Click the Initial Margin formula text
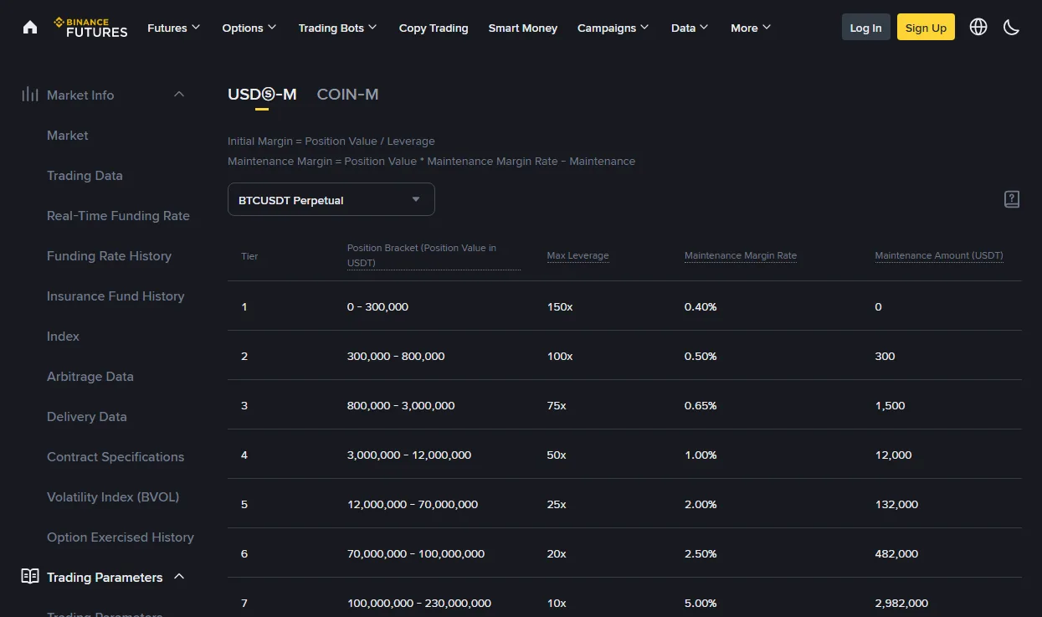Screen dimensions: 1042x617 [331, 141]
